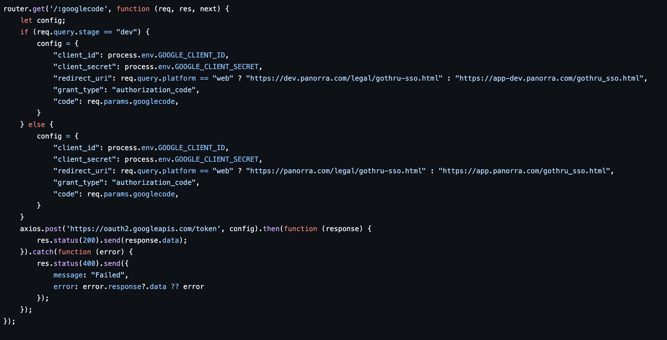Click the 200 status code number
This screenshot has width=667, height=340.
pos(89,240)
